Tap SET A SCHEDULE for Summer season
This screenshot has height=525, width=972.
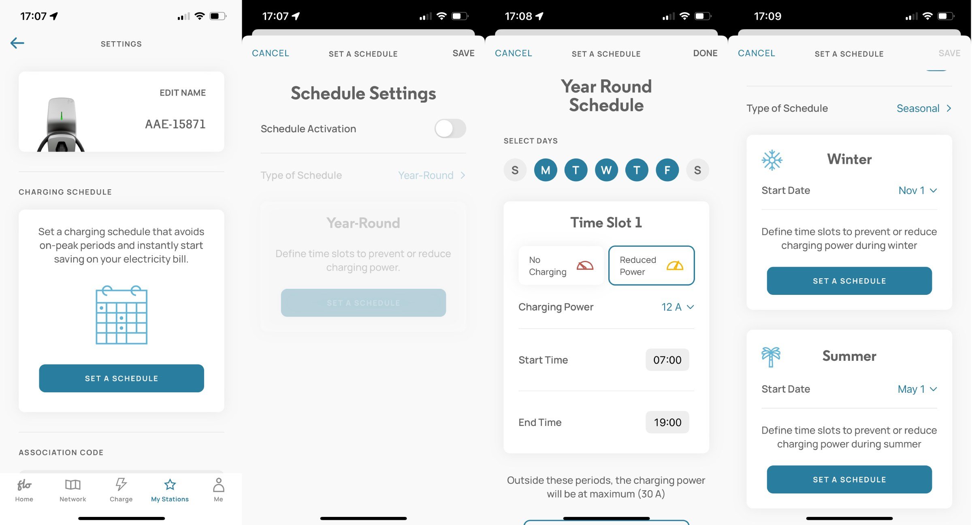(850, 479)
